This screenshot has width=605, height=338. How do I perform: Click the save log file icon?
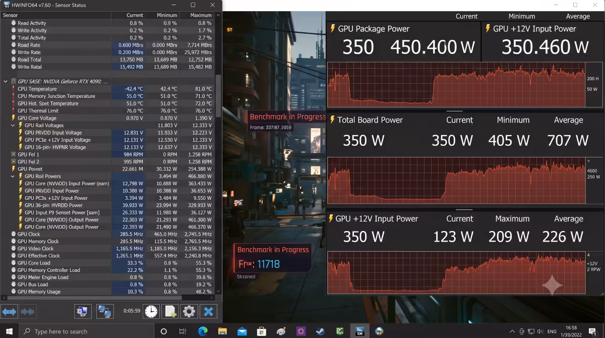pyautogui.click(x=170, y=311)
